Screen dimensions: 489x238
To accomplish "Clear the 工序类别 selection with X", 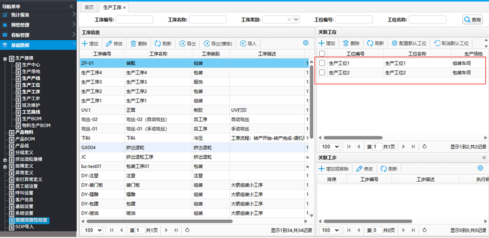I will coord(289,20).
